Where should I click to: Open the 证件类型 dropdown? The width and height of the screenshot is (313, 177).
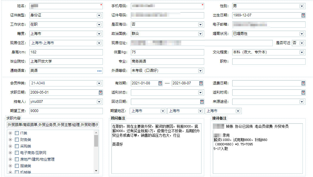pos(99,15)
